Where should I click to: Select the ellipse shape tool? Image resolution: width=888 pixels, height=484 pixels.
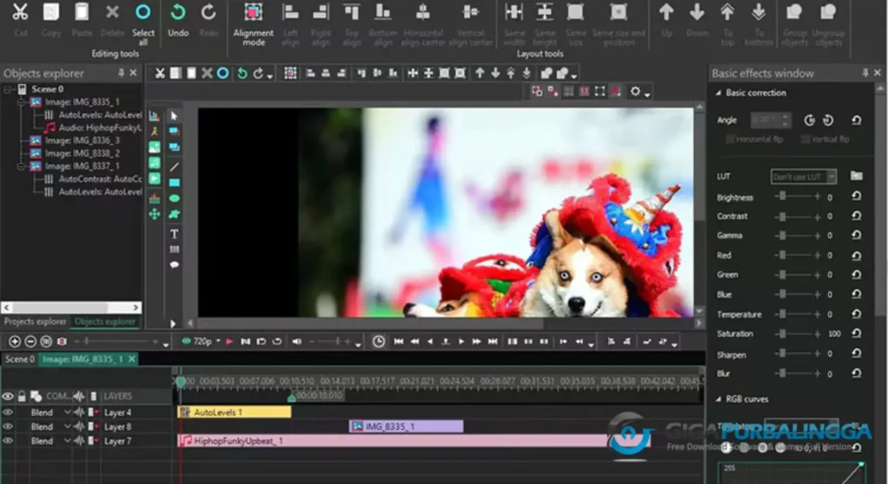click(x=173, y=198)
